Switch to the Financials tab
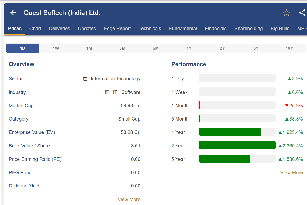 coord(216,29)
